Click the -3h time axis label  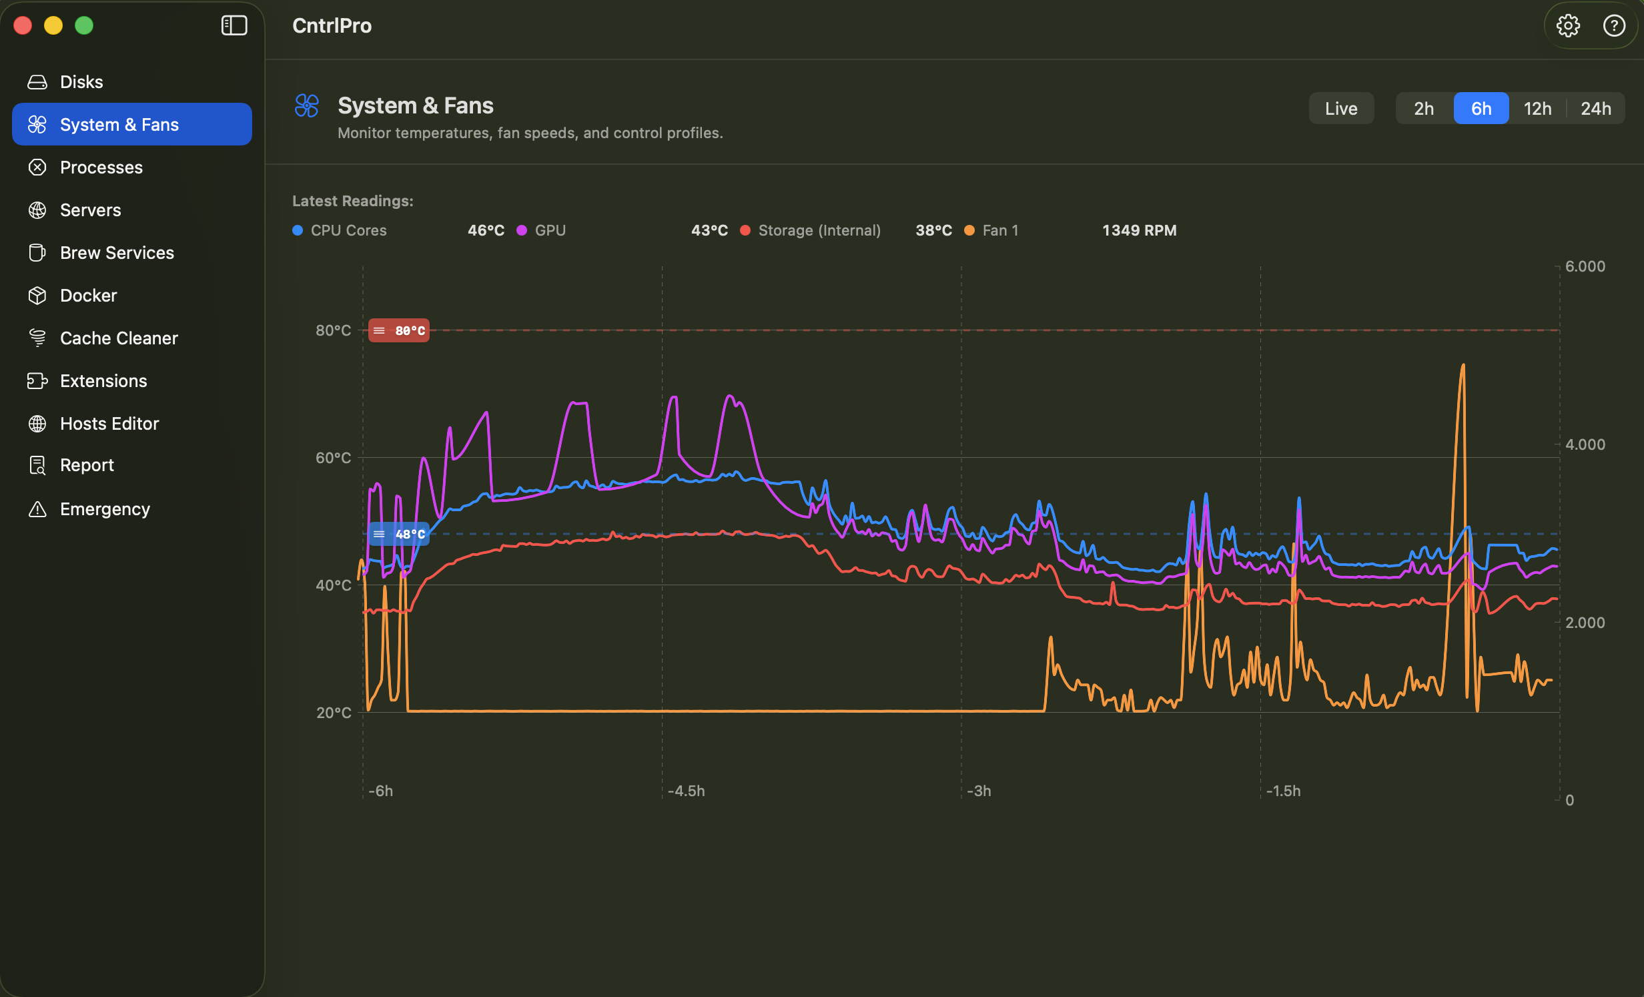click(979, 791)
